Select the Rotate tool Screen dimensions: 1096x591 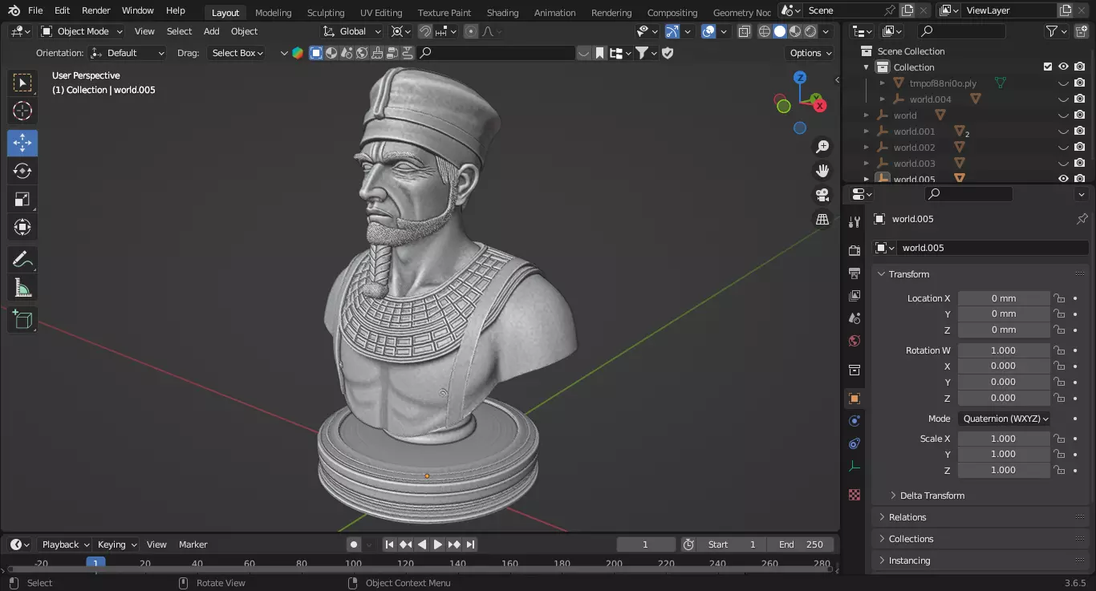coord(22,171)
